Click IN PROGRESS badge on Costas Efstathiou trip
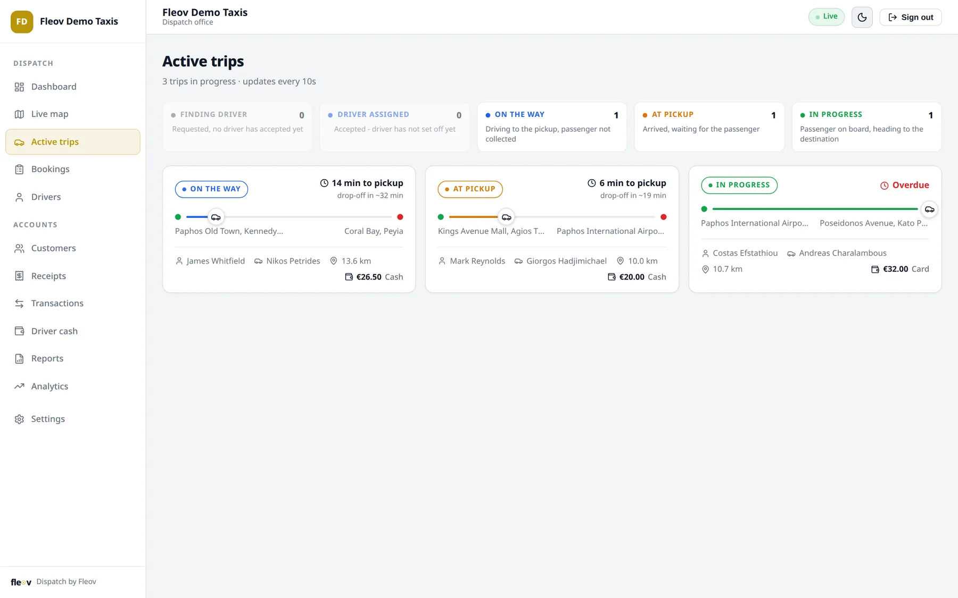 [x=739, y=185]
